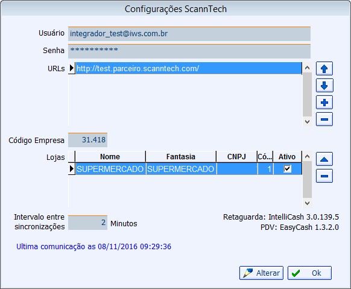Click Lojas grid scroll-down arrow
The width and height of the screenshot is (351, 289).
308,203
